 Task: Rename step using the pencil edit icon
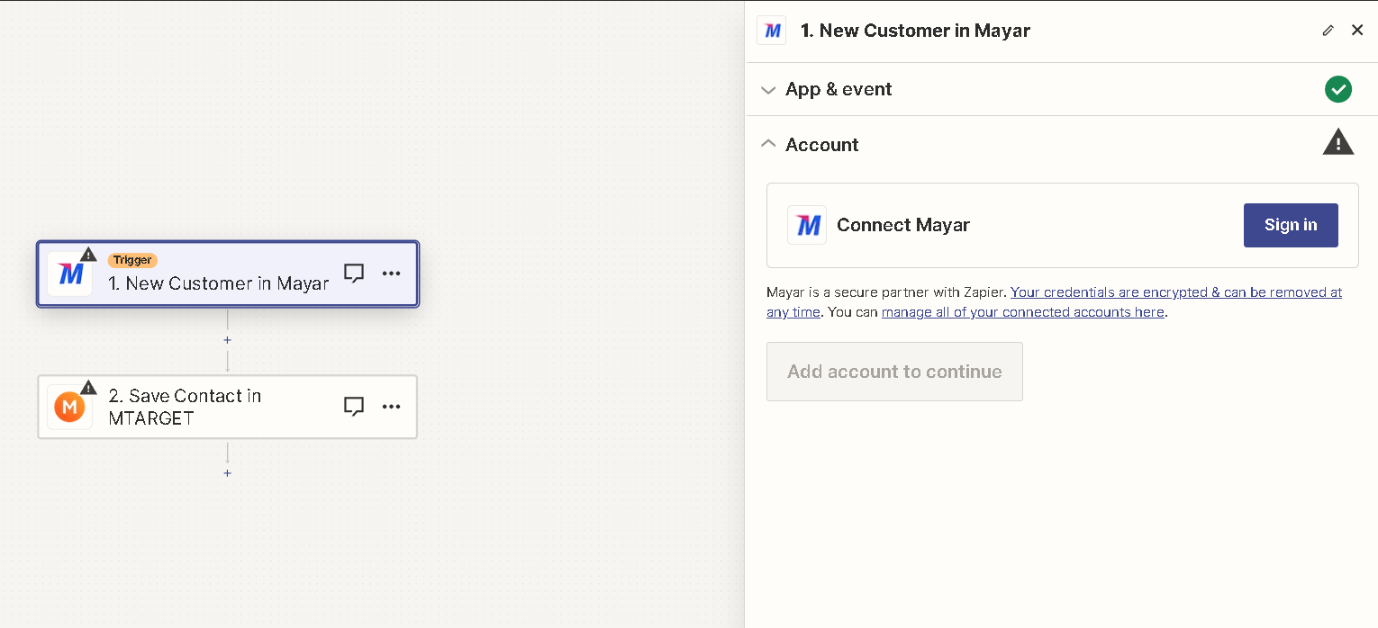(1328, 31)
